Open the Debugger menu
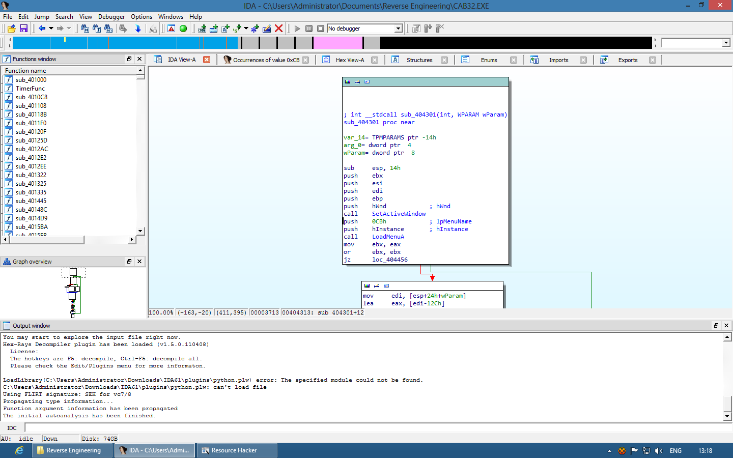733x458 pixels. 111,17
